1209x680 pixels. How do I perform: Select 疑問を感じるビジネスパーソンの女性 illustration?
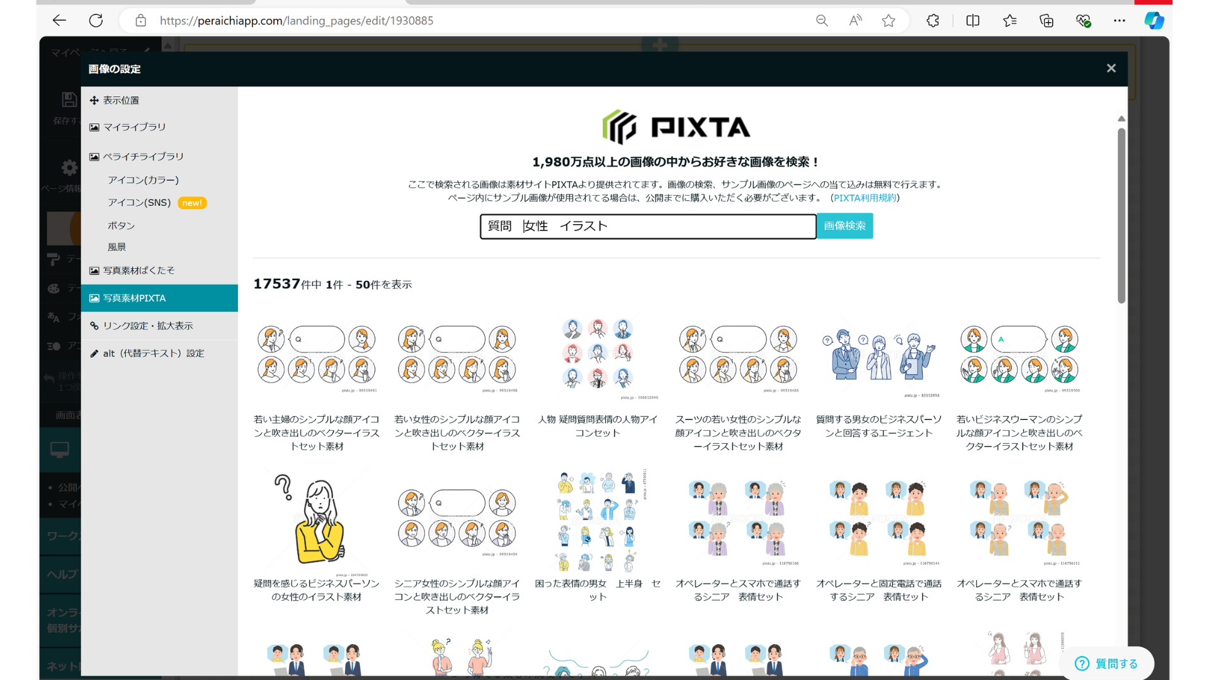pos(317,521)
